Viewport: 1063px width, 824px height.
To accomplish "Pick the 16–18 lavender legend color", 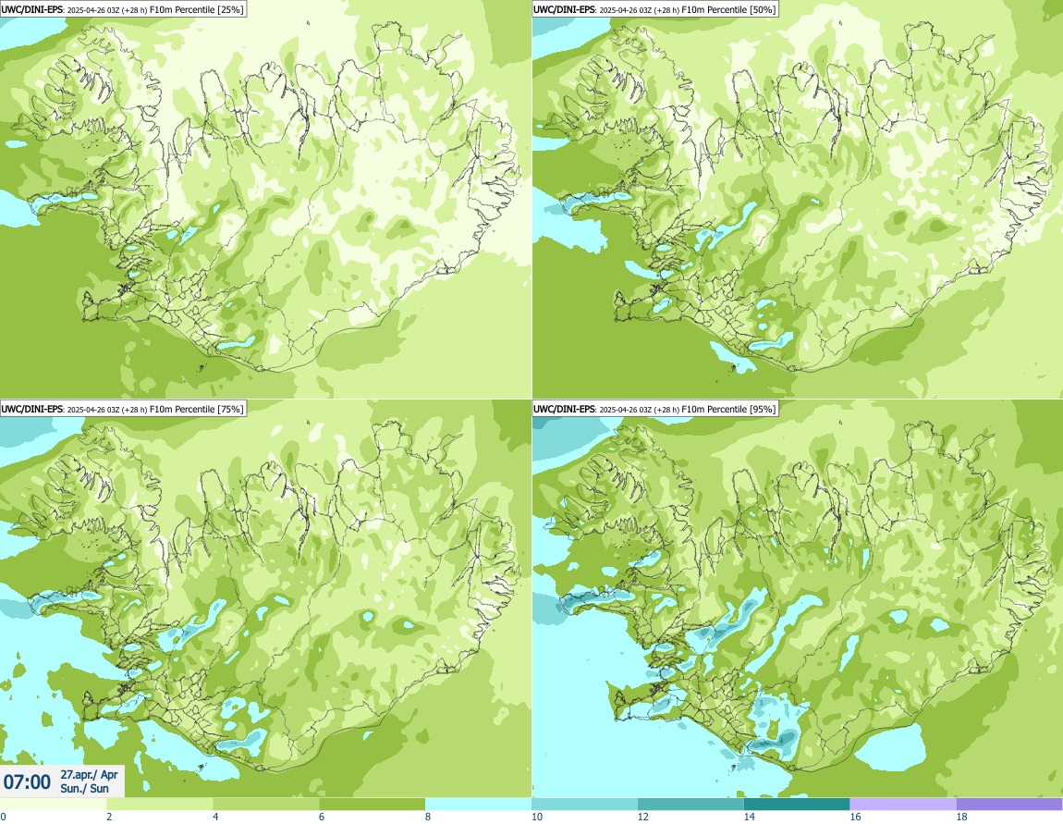I will pos(904,804).
